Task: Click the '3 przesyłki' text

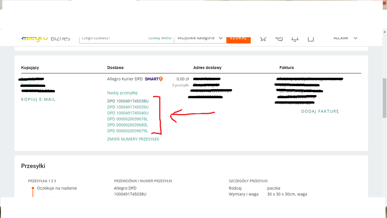Action: click(x=181, y=85)
